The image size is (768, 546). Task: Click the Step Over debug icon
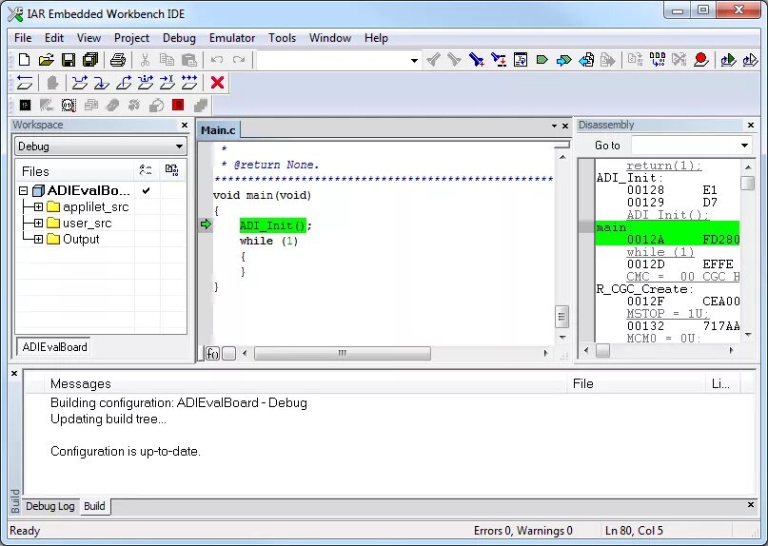pyautogui.click(x=80, y=82)
